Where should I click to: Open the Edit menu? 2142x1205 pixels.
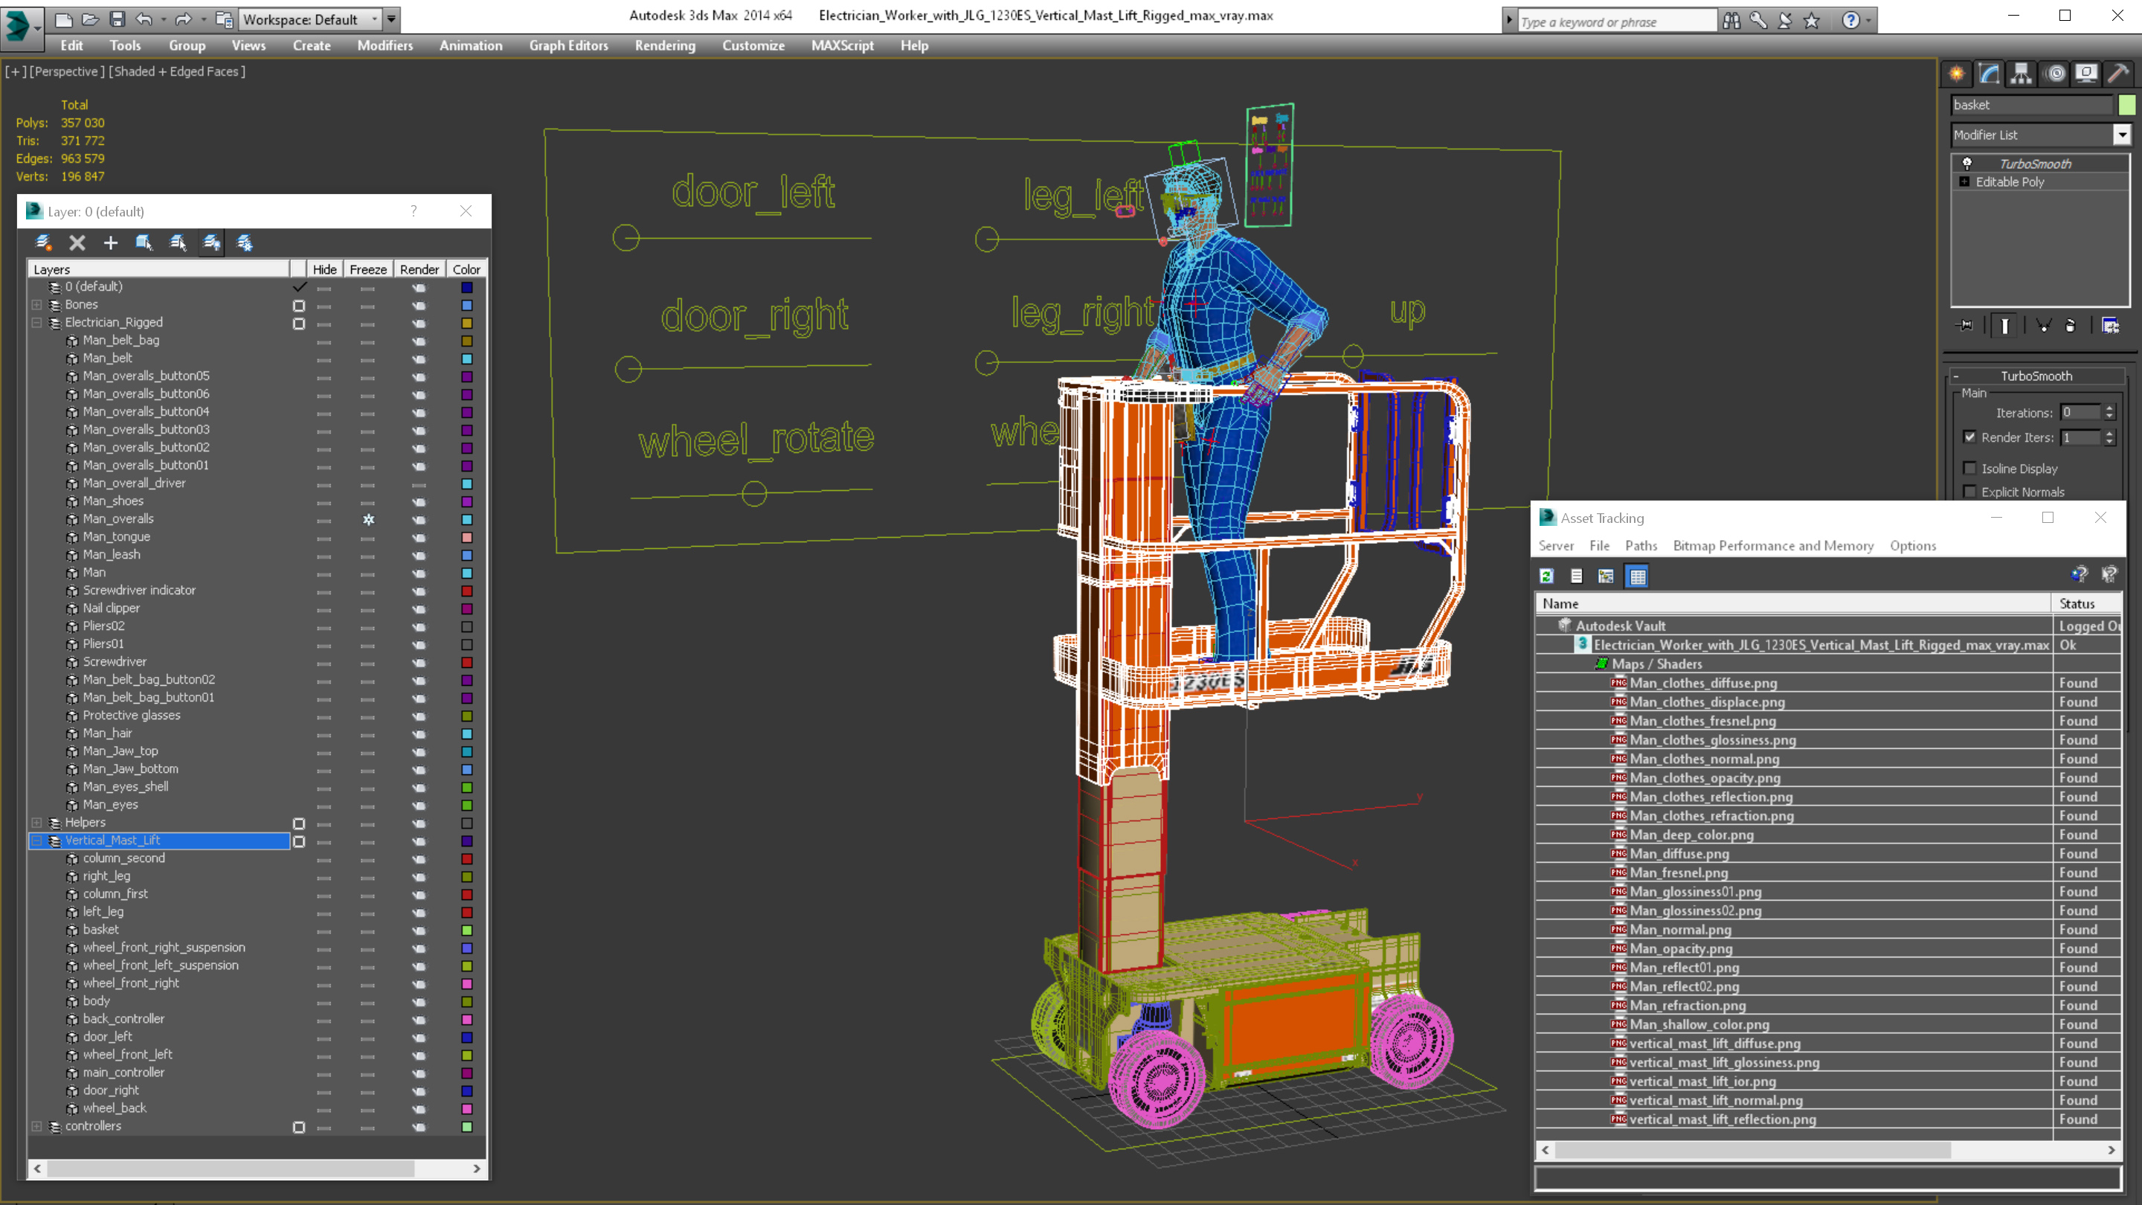(x=71, y=45)
